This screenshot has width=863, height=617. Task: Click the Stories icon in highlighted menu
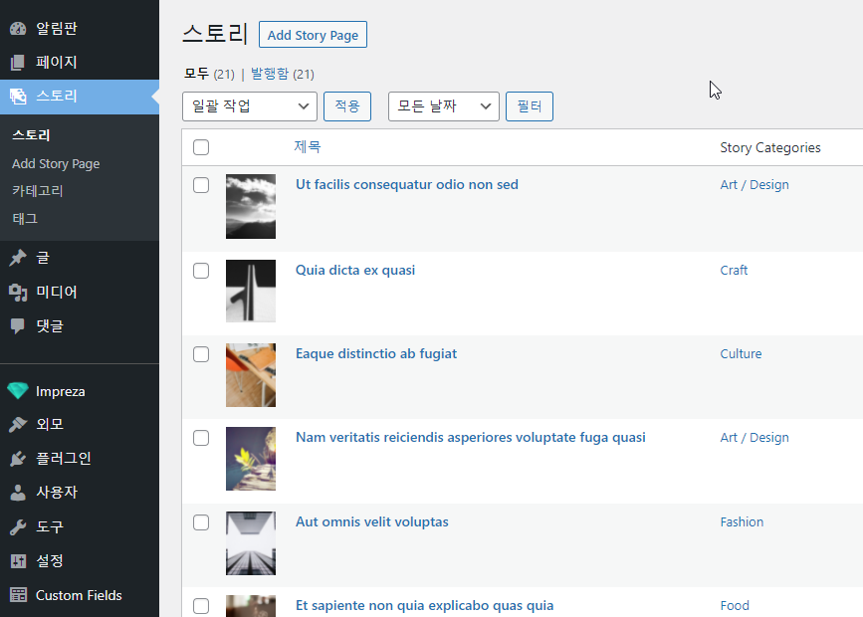click(18, 97)
